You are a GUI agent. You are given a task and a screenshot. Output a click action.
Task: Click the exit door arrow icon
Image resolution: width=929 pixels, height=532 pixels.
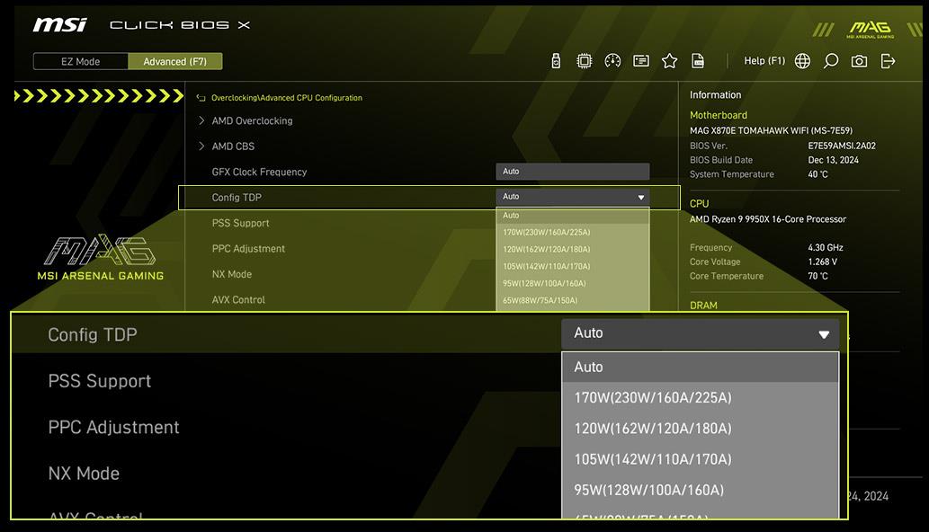889,61
